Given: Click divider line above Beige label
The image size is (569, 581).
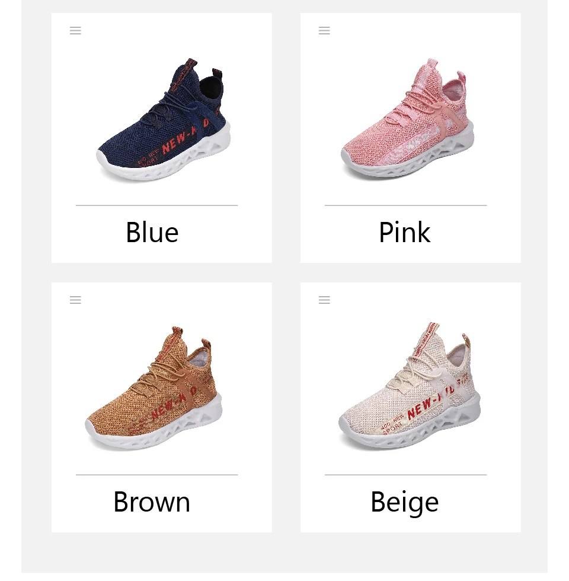Looking at the screenshot, I should (406, 475).
